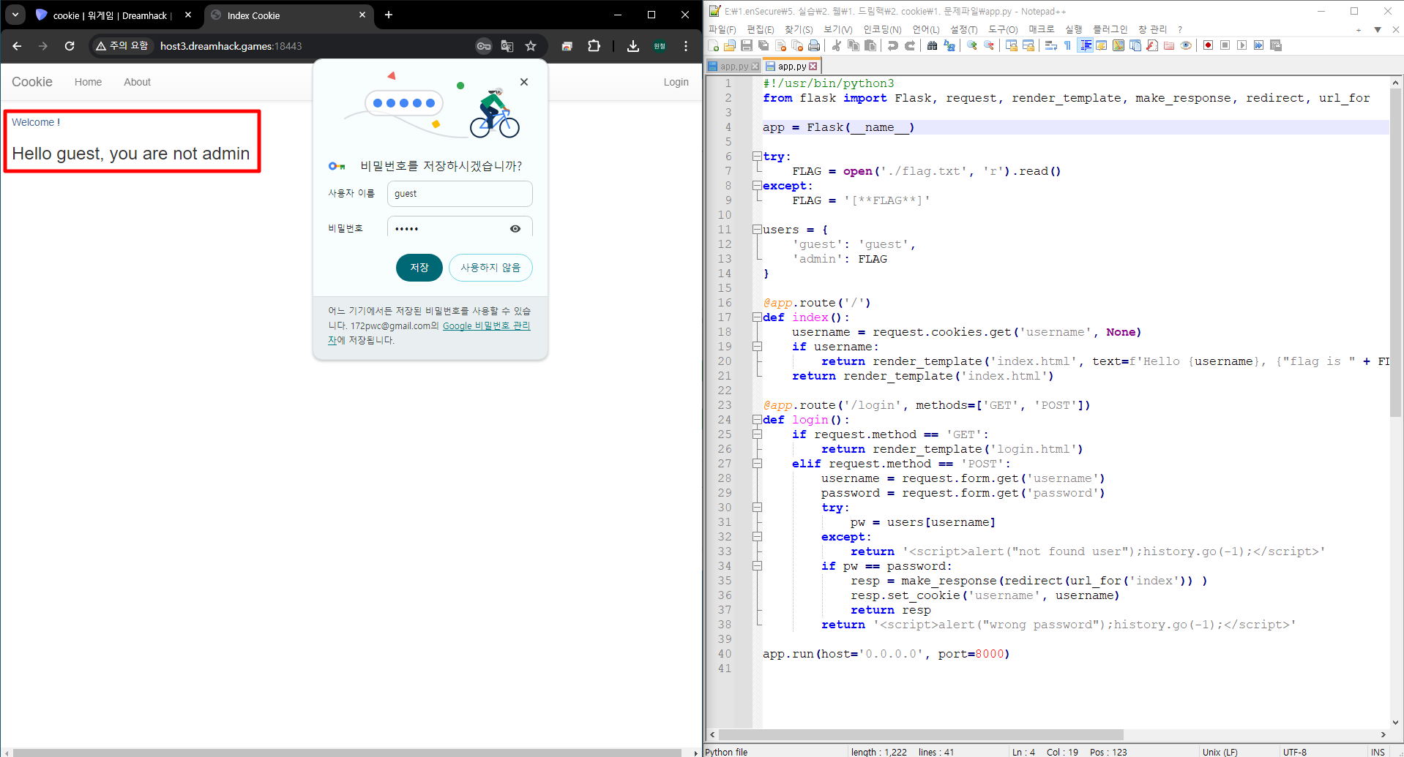The width and height of the screenshot is (1404, 757).
Task: Open Replace dialog icon in Notepad++
Action: coord(949,45)
